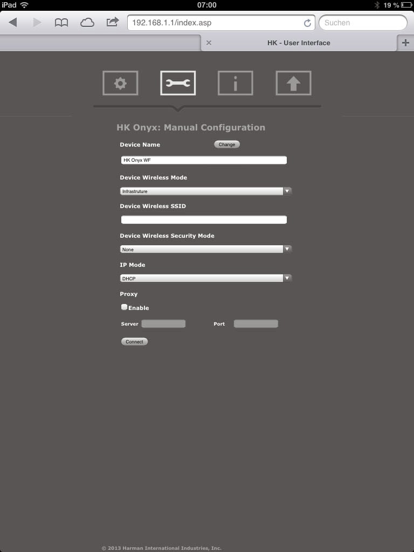Tap the Wi-Fi status icon
The image size is (414, 552).
coord(24,5)
